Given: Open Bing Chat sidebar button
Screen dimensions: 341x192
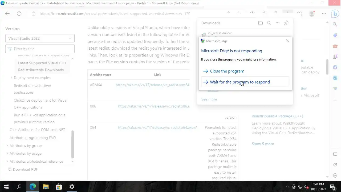Looking at the screenshot, I should pyautogui.click(x=335, y=14).
